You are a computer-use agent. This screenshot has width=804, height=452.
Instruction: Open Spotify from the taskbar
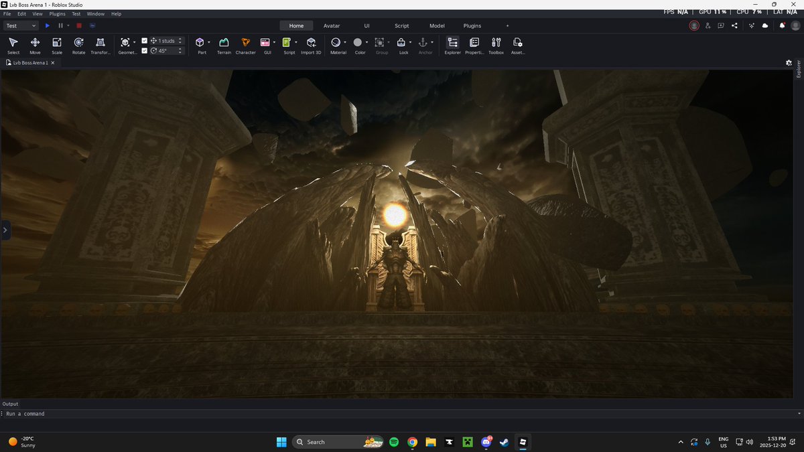(394, 442)
